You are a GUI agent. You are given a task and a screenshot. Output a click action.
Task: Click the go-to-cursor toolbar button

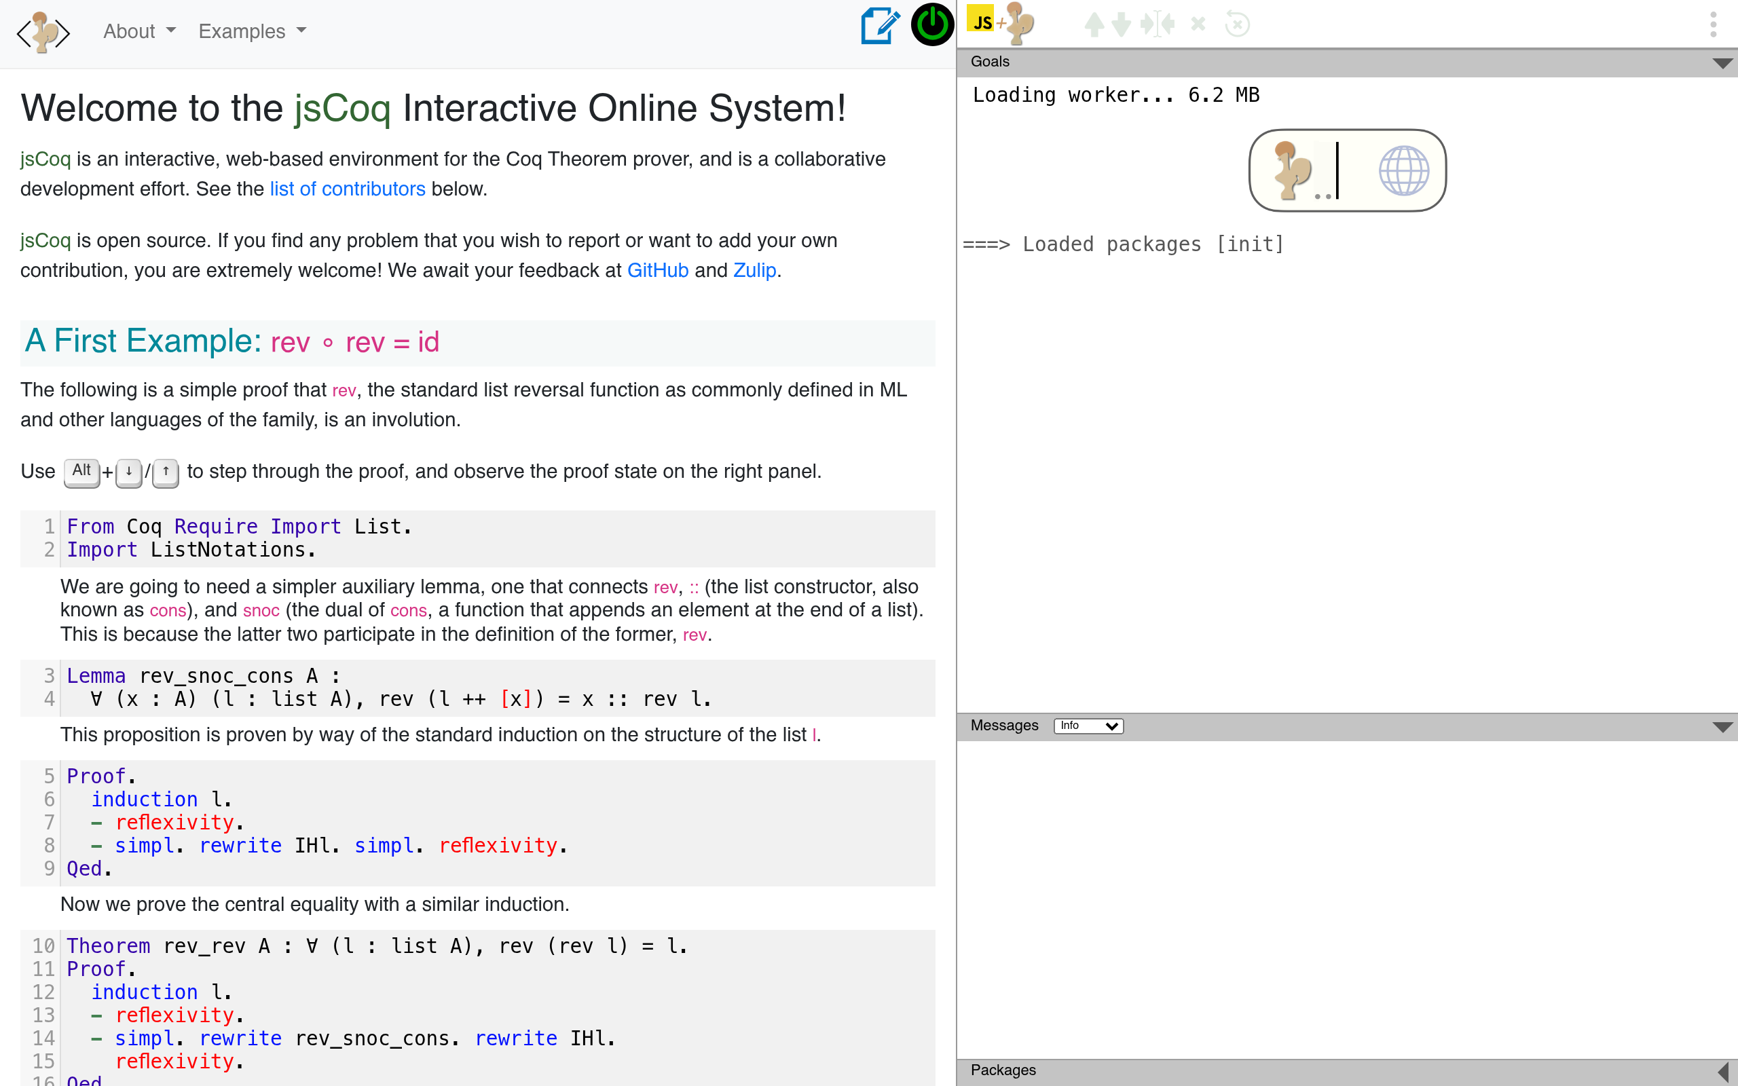click(x=1157, y=24)
